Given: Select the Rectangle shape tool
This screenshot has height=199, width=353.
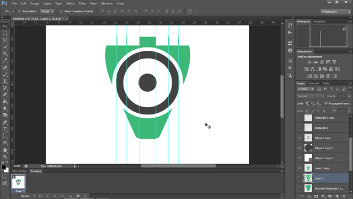Looking at the screenshot, I should (5, 143).
